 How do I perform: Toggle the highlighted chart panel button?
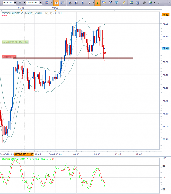[x=56, y=3]
